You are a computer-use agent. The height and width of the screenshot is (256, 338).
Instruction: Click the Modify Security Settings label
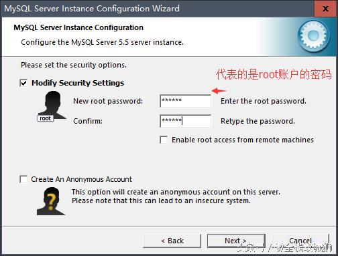click(78, 83)
